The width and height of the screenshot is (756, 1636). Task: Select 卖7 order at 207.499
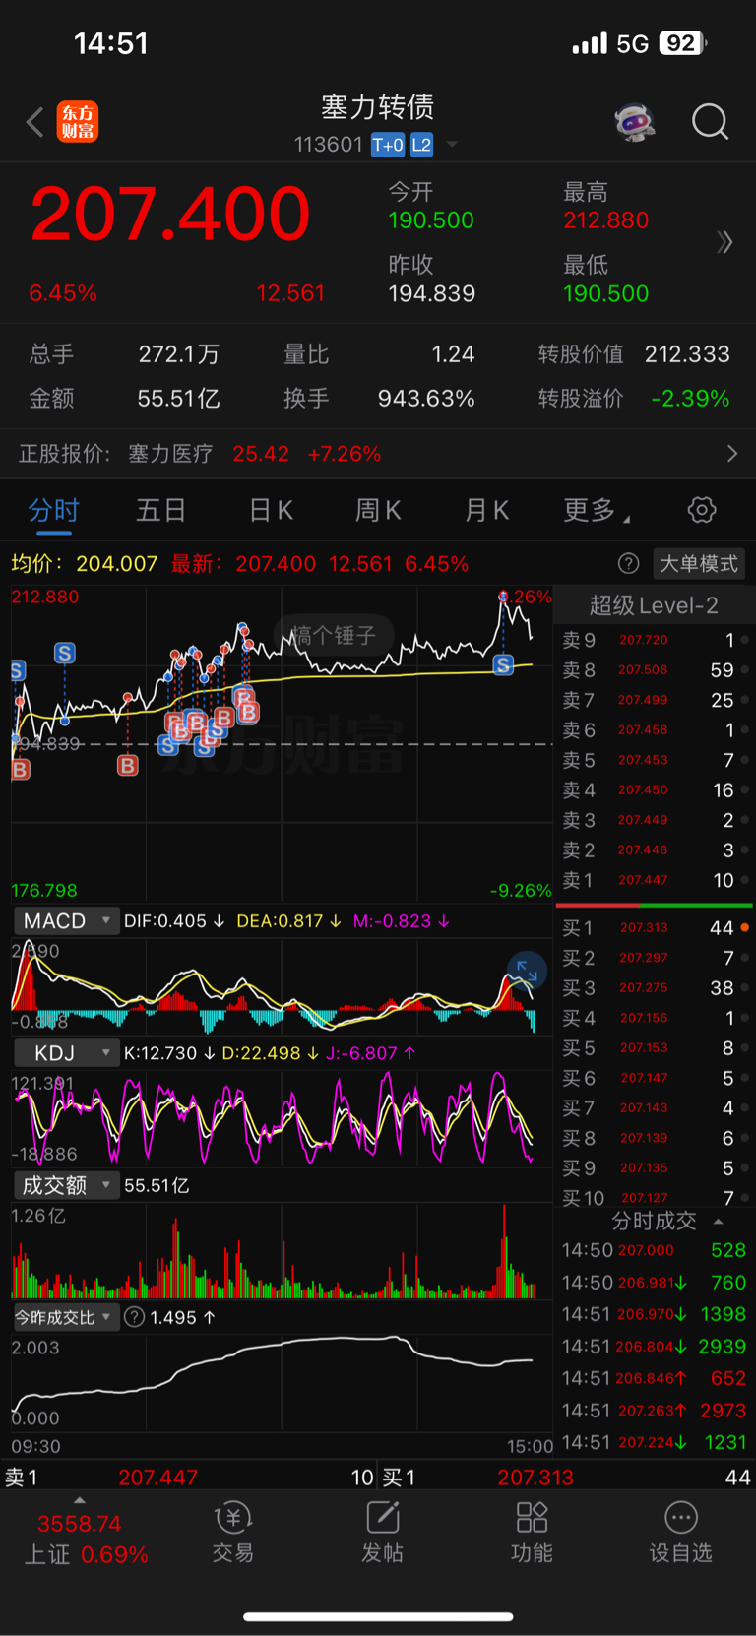tap(654, 700)
